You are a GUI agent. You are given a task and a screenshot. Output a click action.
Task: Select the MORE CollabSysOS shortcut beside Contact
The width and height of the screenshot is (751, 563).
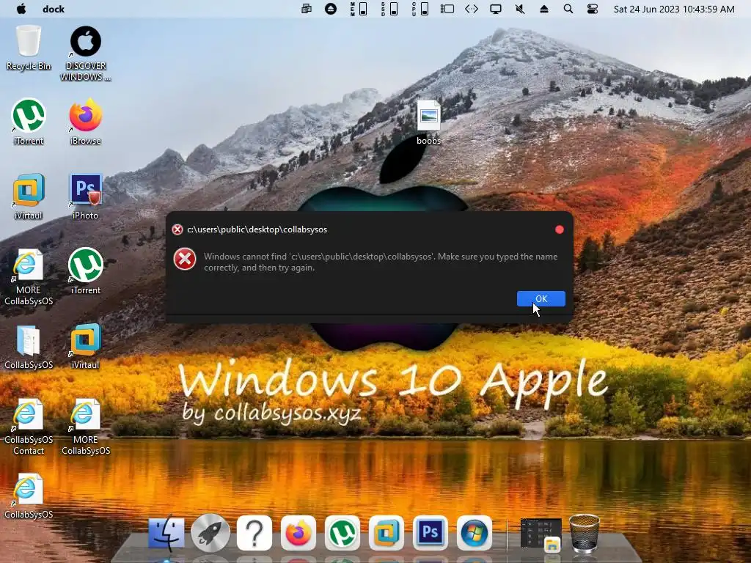point(85,427)
